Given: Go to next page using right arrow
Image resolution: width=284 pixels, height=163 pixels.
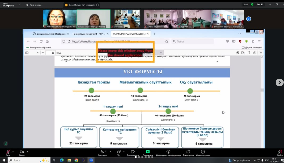Looking at the screenshot, I should pos(279,82).
